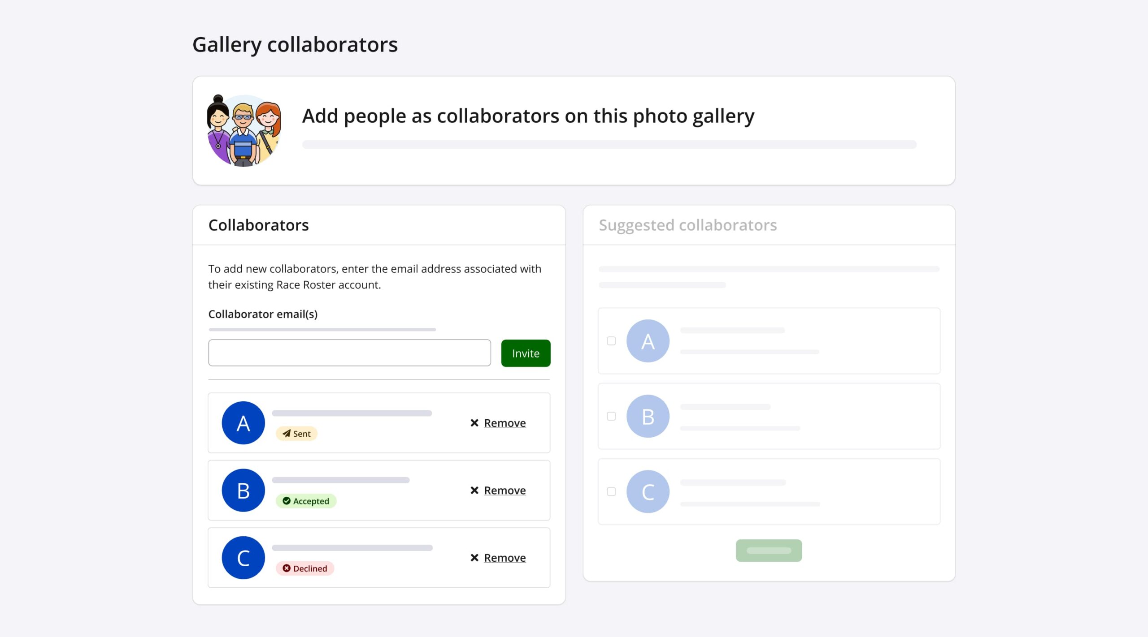
Task: Click the paper plane Sent badge
Action: (x=296, y=434)
